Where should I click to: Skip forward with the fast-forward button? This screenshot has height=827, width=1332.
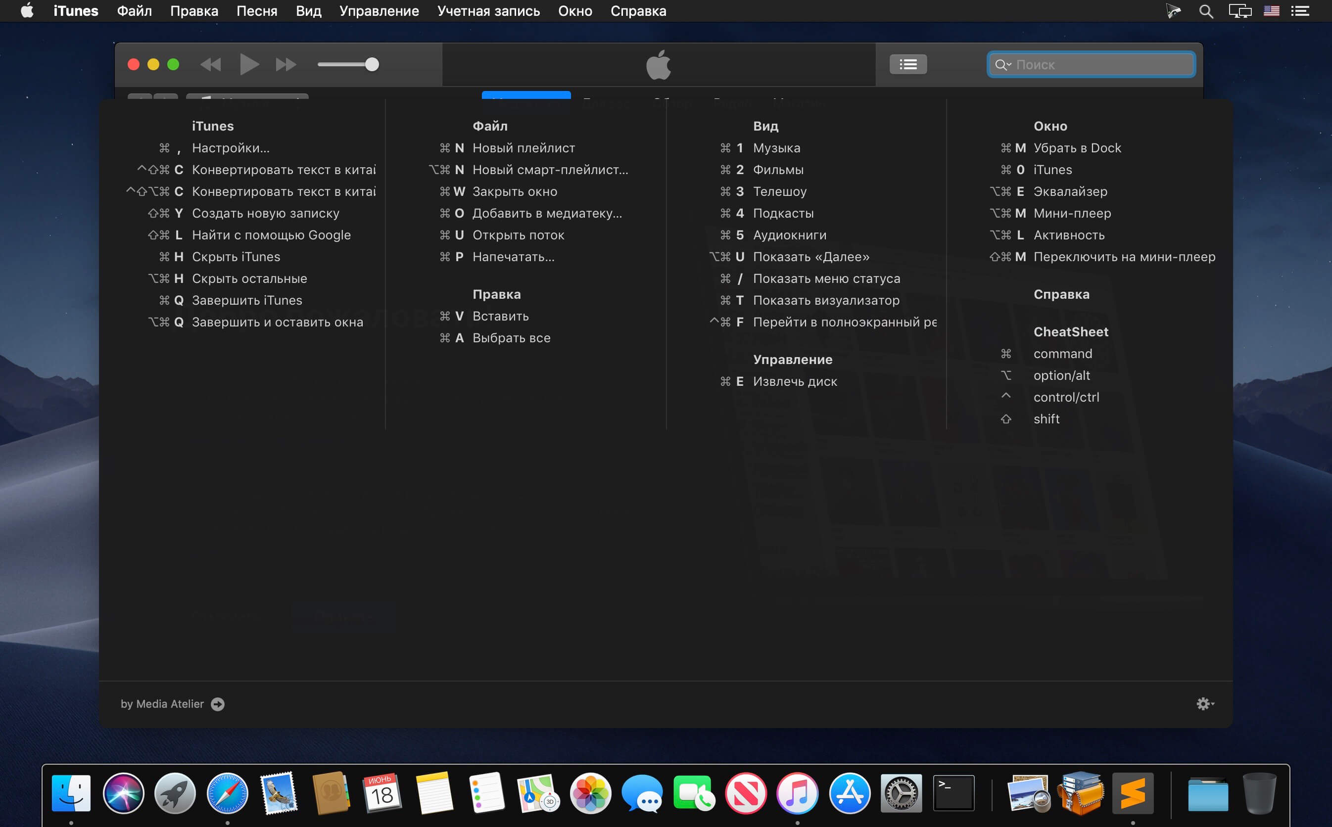click(285, 64)
